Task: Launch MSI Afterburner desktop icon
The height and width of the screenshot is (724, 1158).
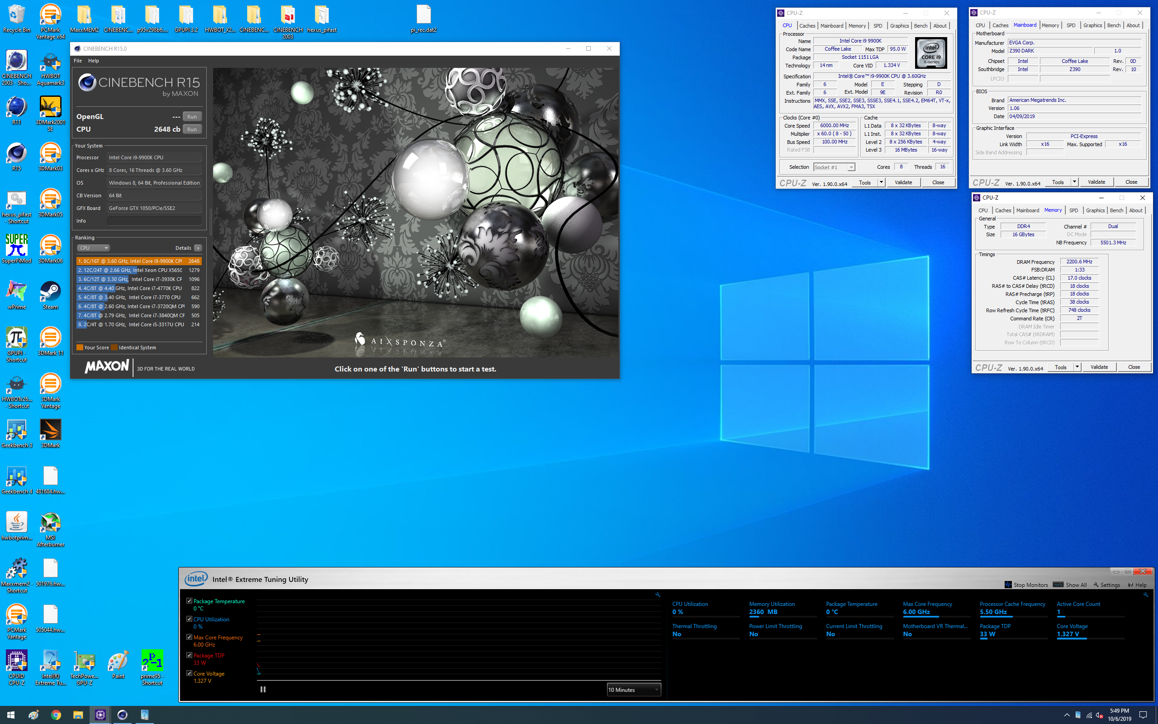Action: coord(50,529)
